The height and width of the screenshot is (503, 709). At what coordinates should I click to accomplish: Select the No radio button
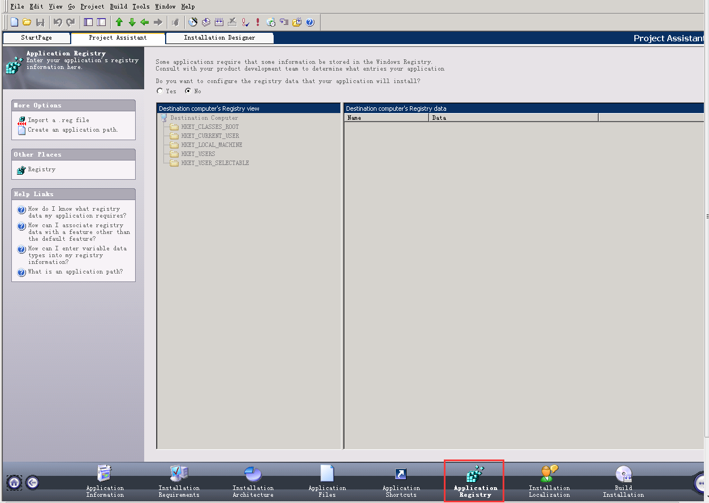(x=188, y=91)
